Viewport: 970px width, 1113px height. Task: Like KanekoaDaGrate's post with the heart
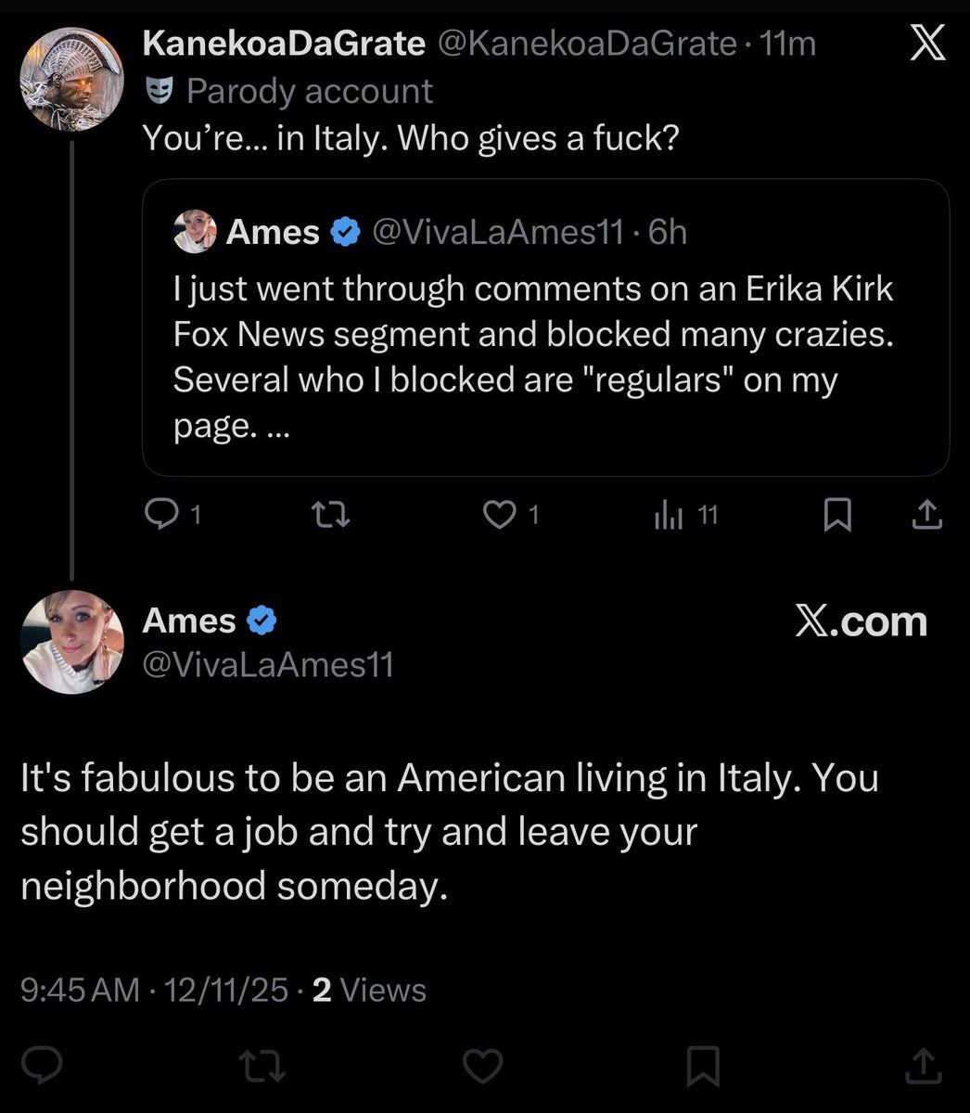[500, 514]
